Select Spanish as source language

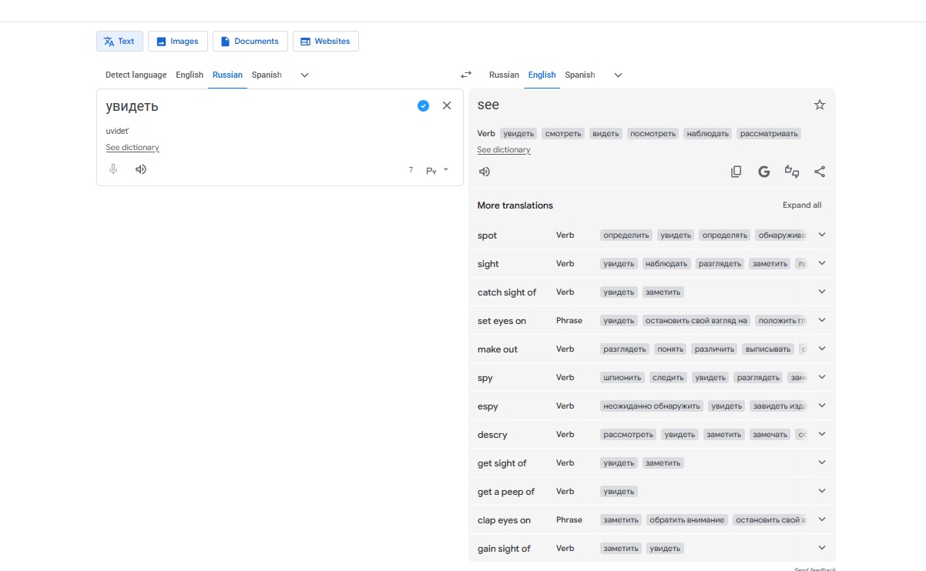pos(267,75)
